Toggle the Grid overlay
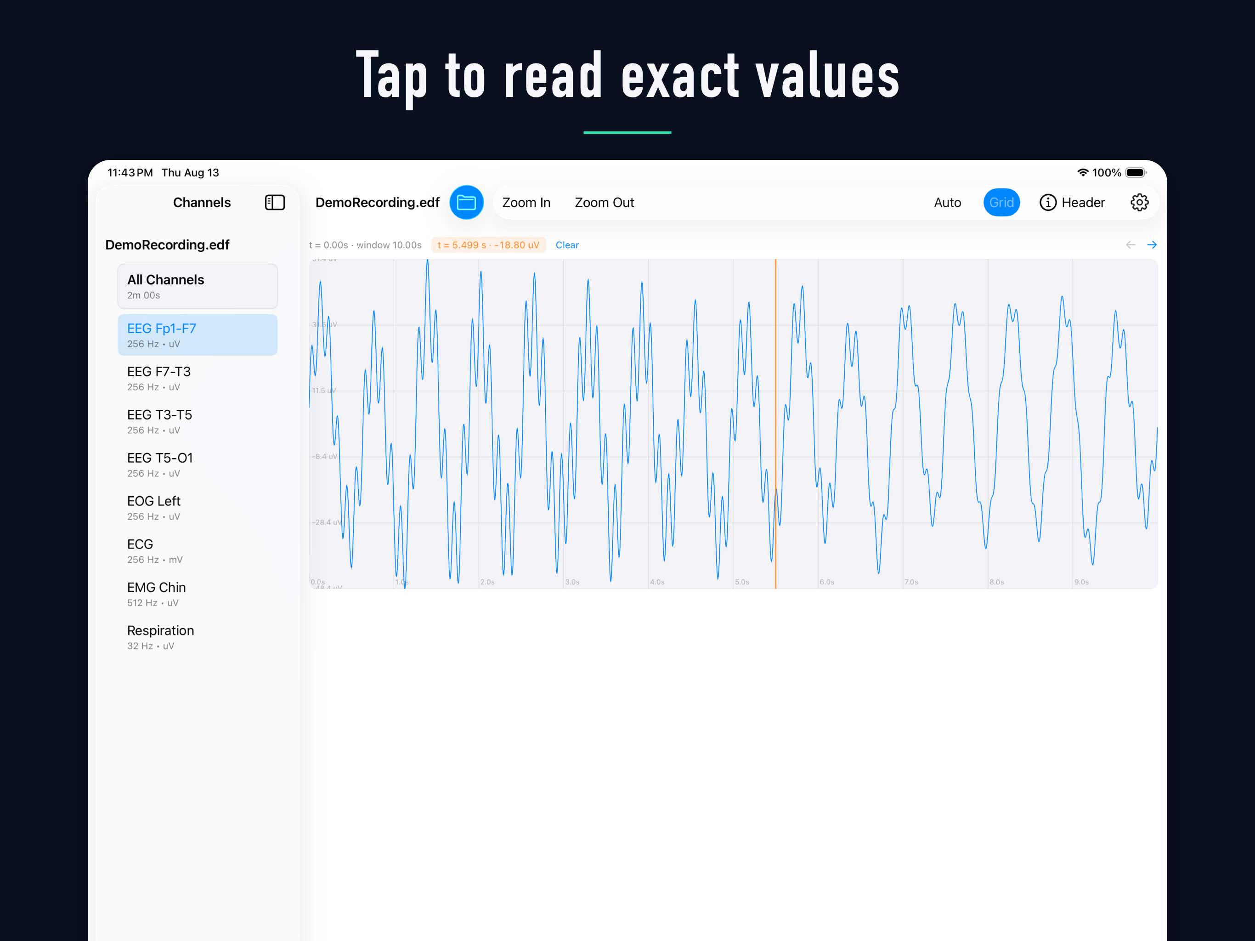Image resolution: width=1255 pixels, height=941 pixels. tap(1001, 203)
